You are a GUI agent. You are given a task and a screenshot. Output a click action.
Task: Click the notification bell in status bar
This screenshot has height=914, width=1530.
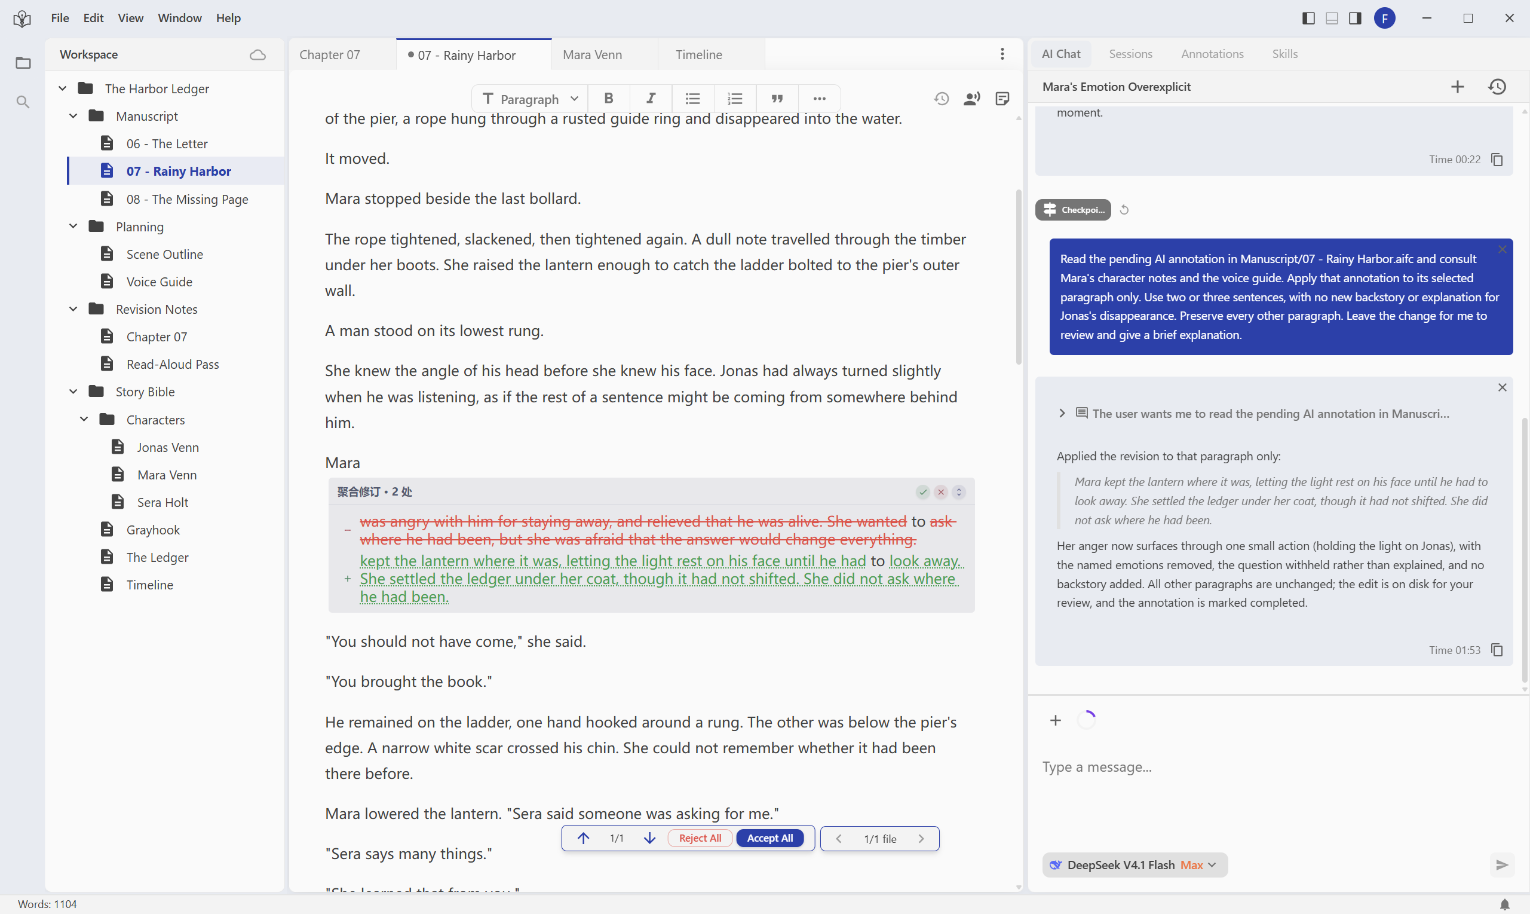point(1505,904)
